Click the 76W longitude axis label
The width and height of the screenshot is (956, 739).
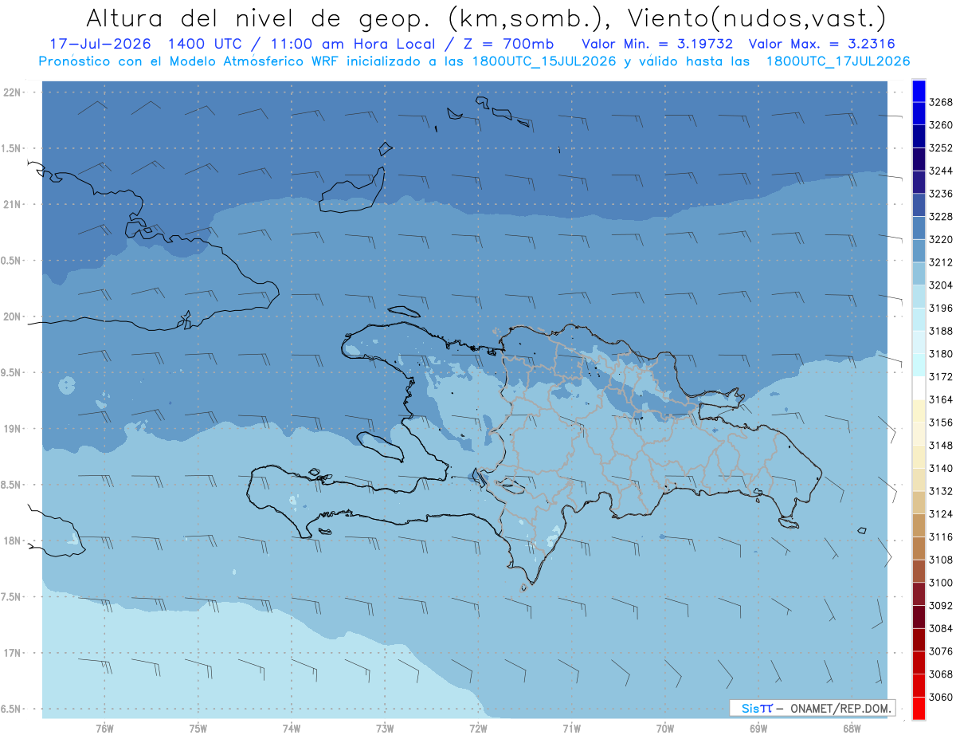click(x=104, y=729)
